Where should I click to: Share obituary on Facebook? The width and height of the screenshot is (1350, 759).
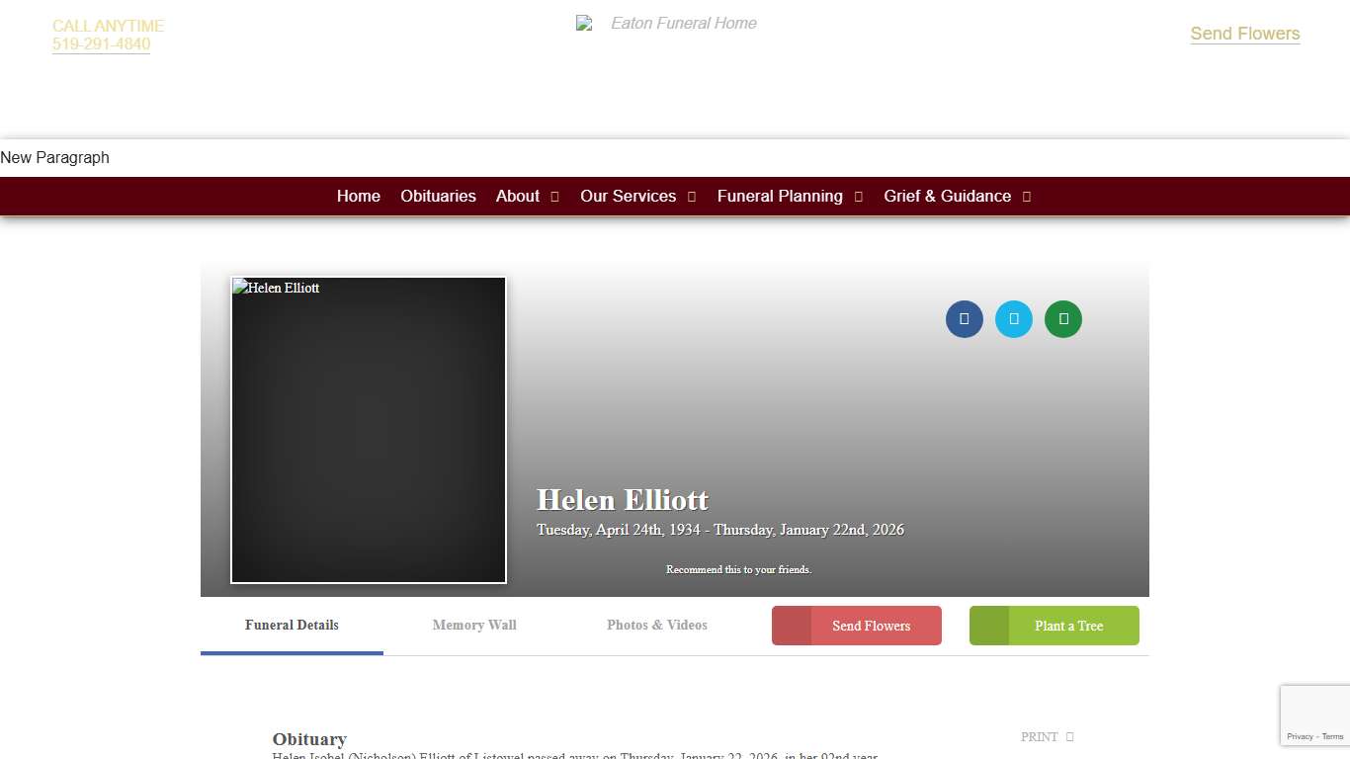964,318
